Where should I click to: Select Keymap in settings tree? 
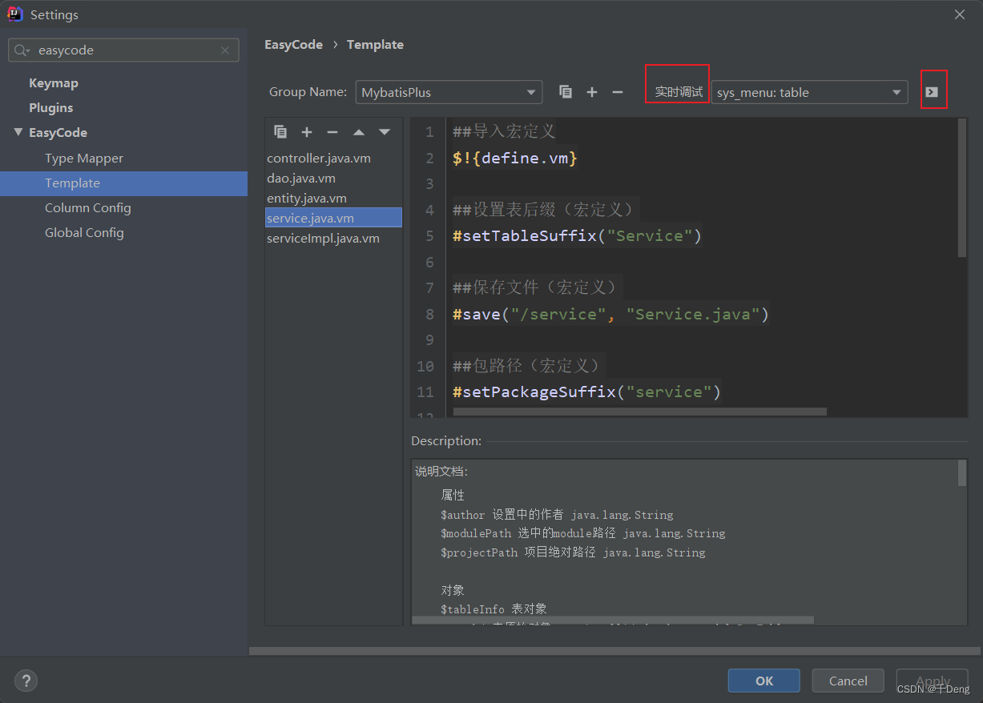click(54, 83)
